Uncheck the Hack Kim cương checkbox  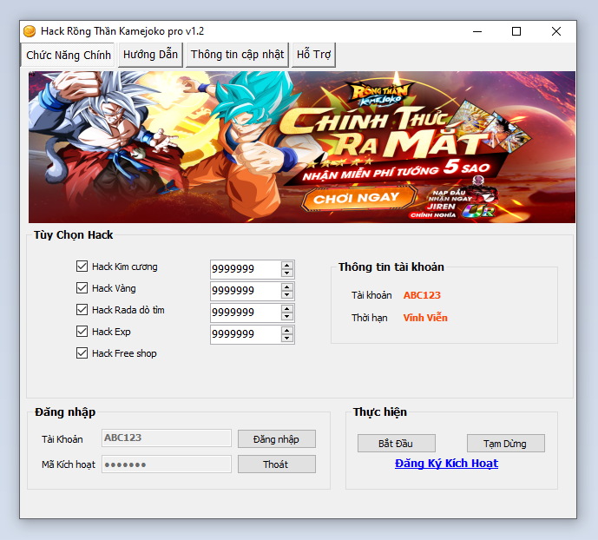click(x=82, y=267)
